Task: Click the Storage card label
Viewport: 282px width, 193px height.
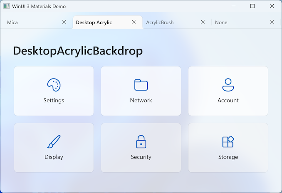Action: click(228, 157)
